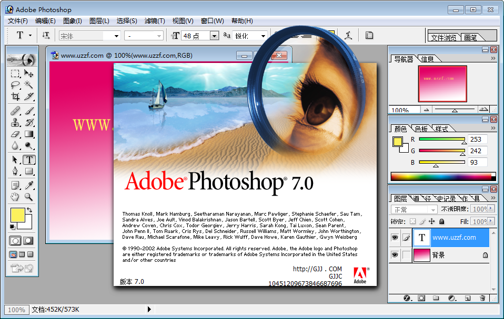Image resolution: width=504 pixels, height=319 pixels.
Task: Open the Fill slider arrow
Action: click(491, 221)
